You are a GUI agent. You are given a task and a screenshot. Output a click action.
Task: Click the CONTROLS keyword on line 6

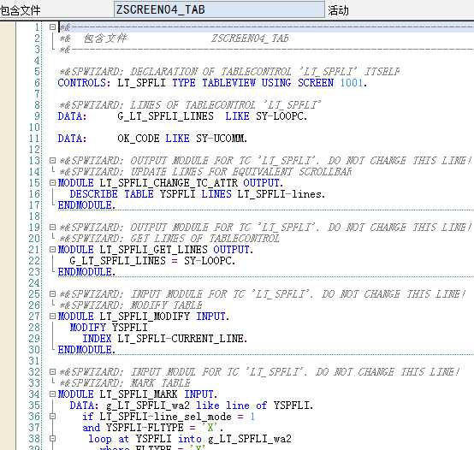(x=85, y=82)
